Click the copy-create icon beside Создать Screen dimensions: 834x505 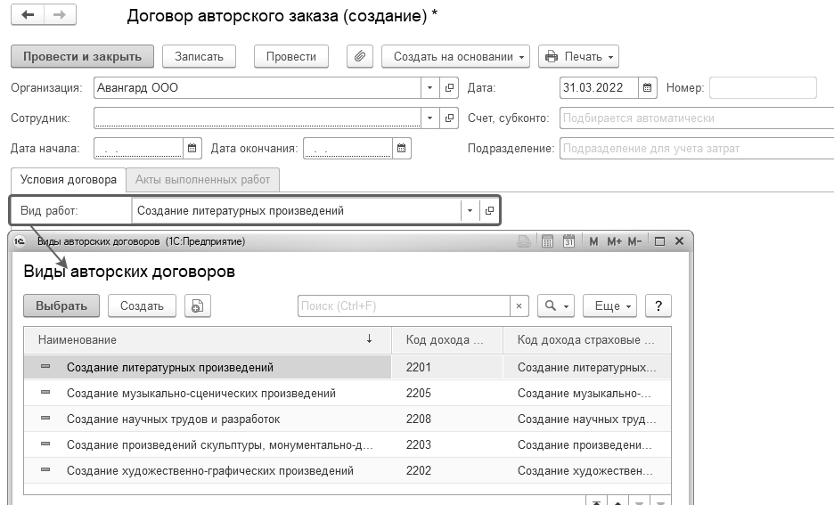point(197,305)
